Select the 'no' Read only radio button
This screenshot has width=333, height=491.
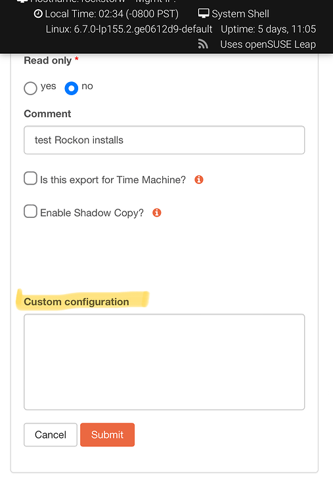coord(72,89)
